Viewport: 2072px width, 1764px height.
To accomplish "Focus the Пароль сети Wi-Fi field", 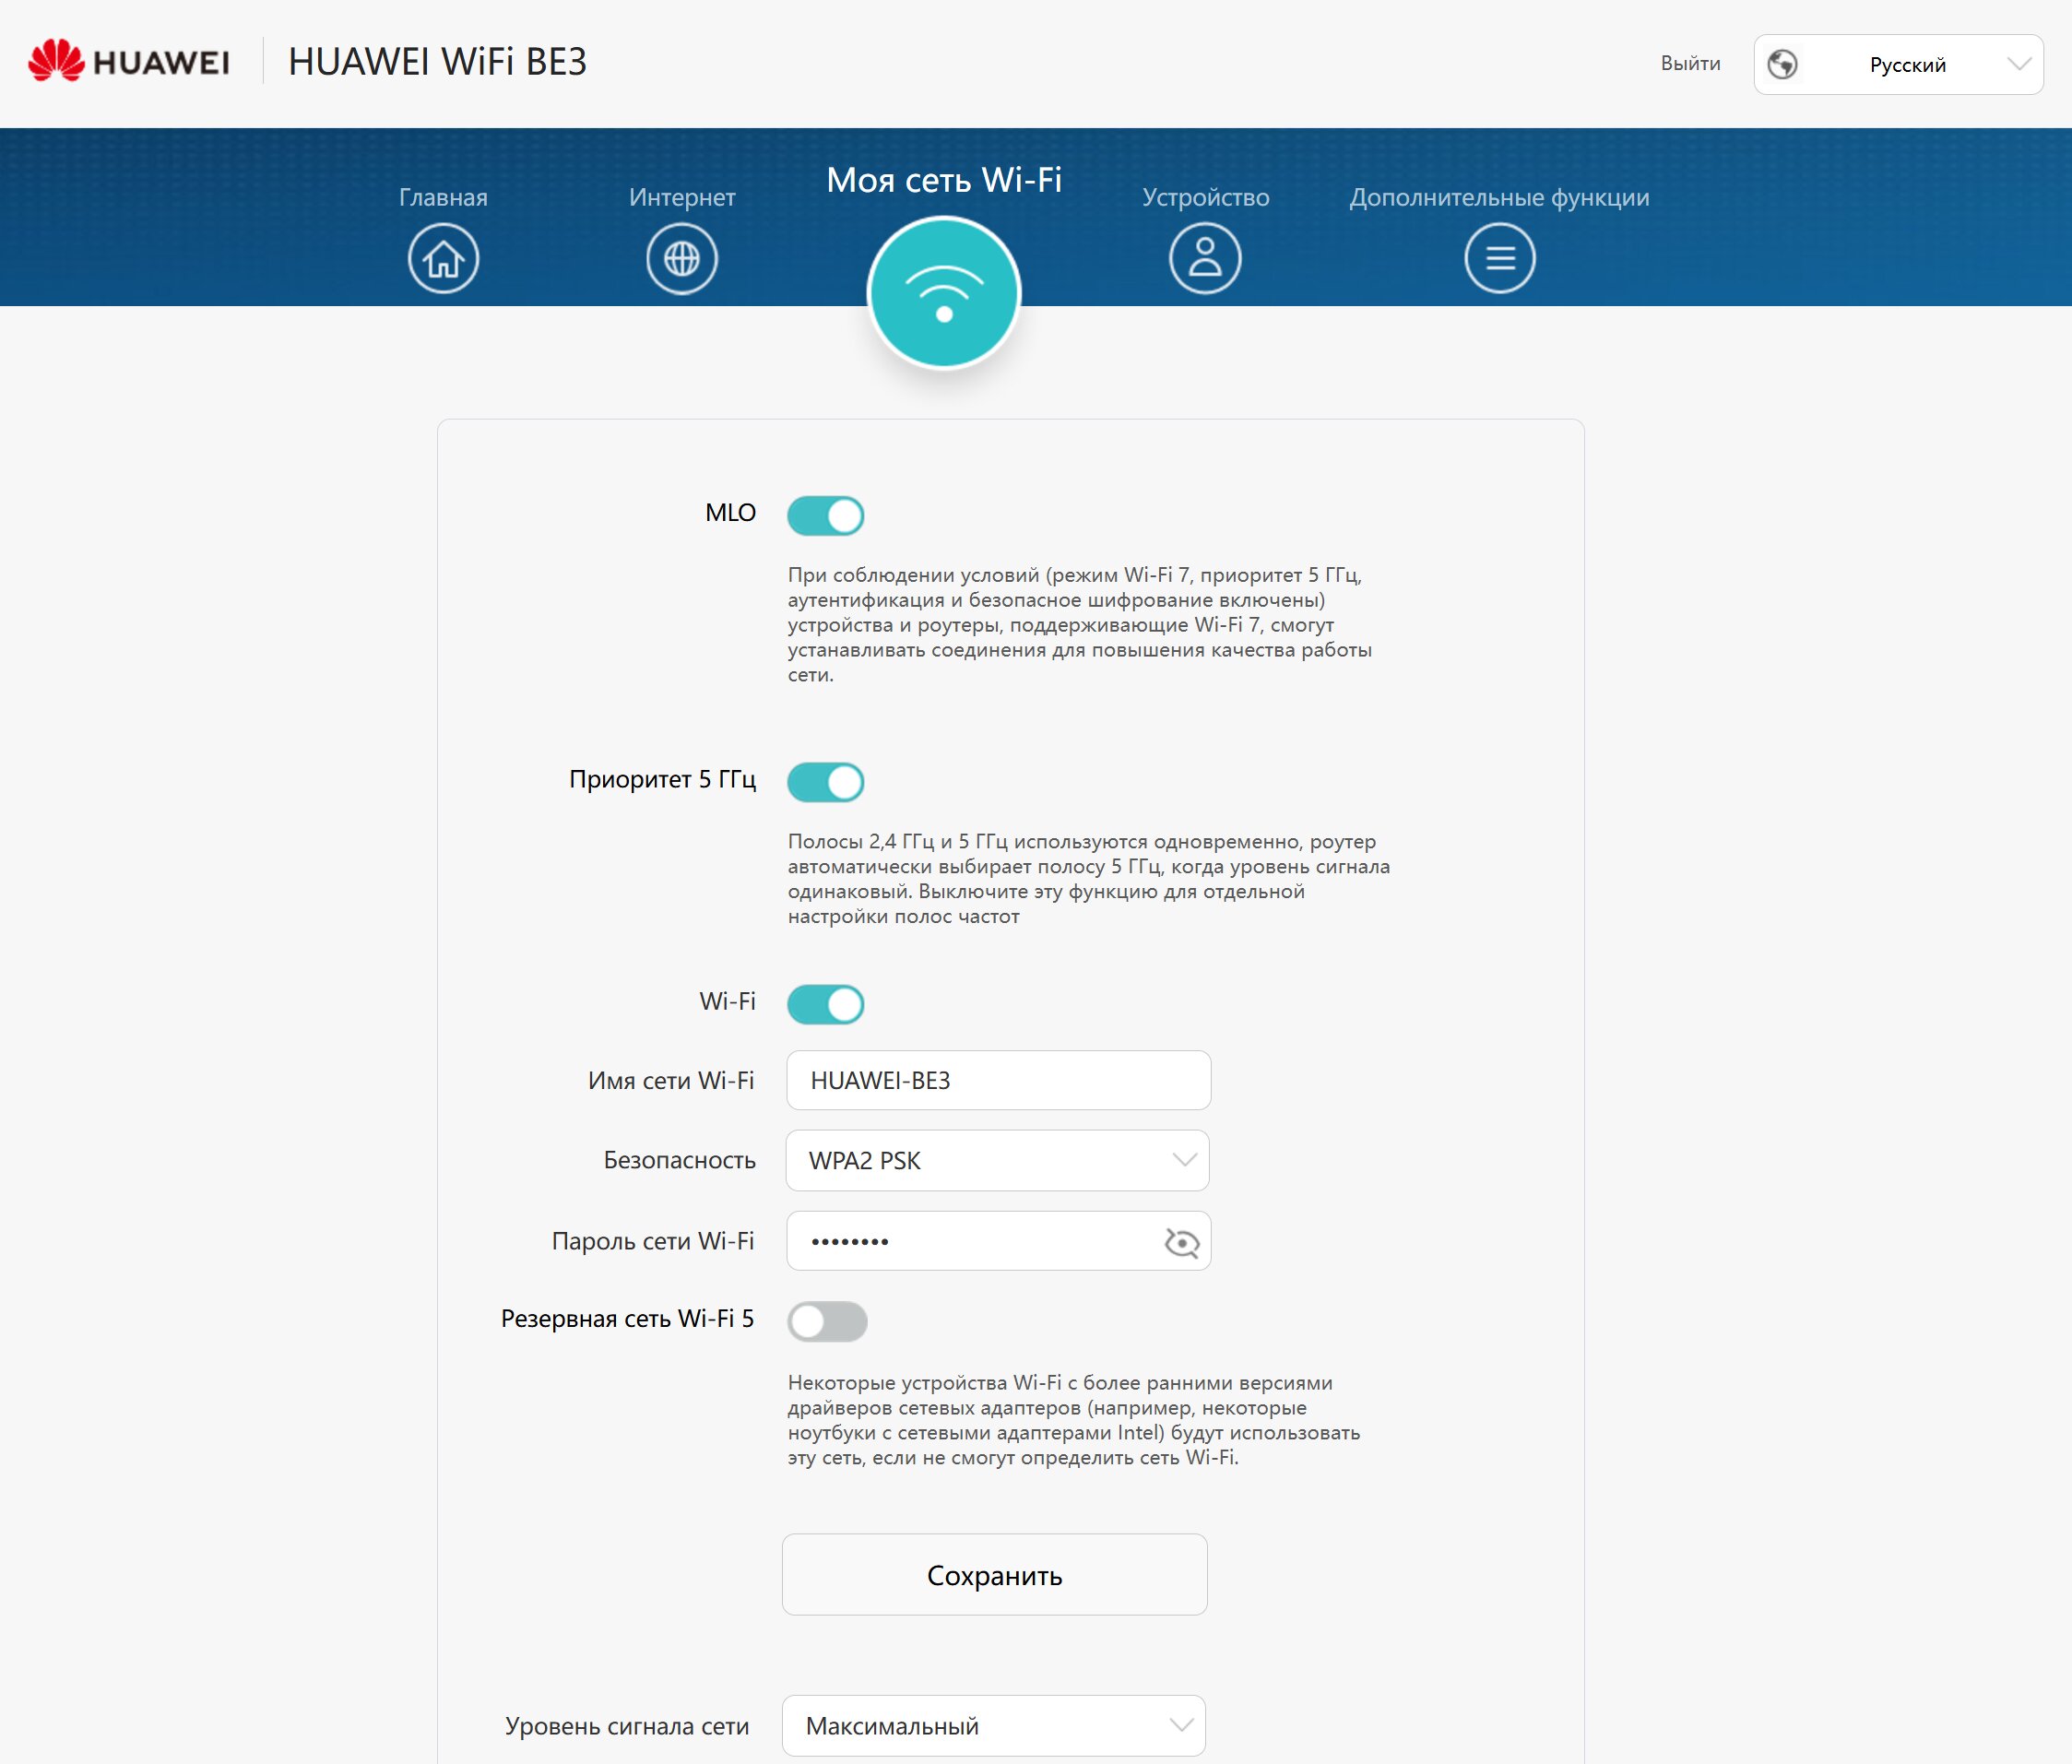I will pos(999,1241).
